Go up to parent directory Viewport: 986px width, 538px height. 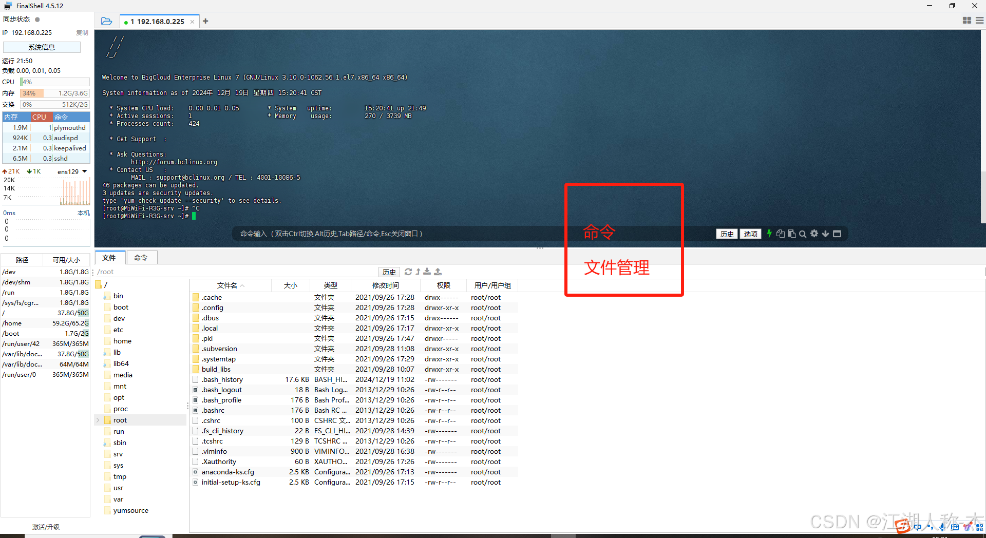(x=418, y=272)
